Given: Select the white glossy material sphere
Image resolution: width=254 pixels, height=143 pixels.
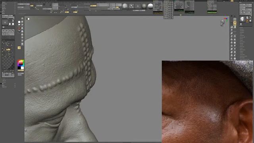Looking at the screenshot, I should point(150,6).
